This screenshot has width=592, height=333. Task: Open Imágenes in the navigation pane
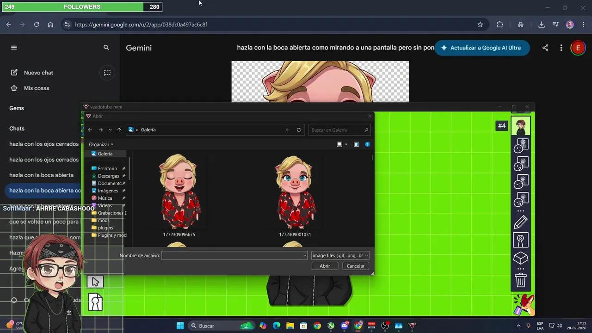[108, 191]
